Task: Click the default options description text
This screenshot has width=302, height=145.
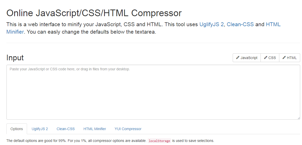Action: pos(110,141)
